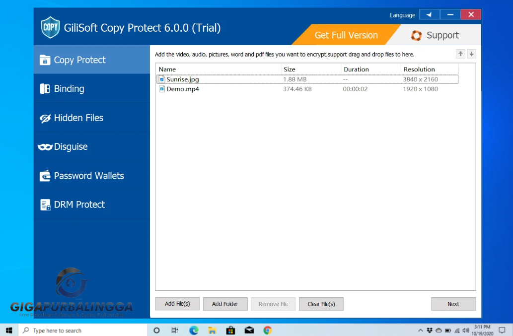Click the 1.88 MB size value

pyautogui.click(x=295, y=79)
